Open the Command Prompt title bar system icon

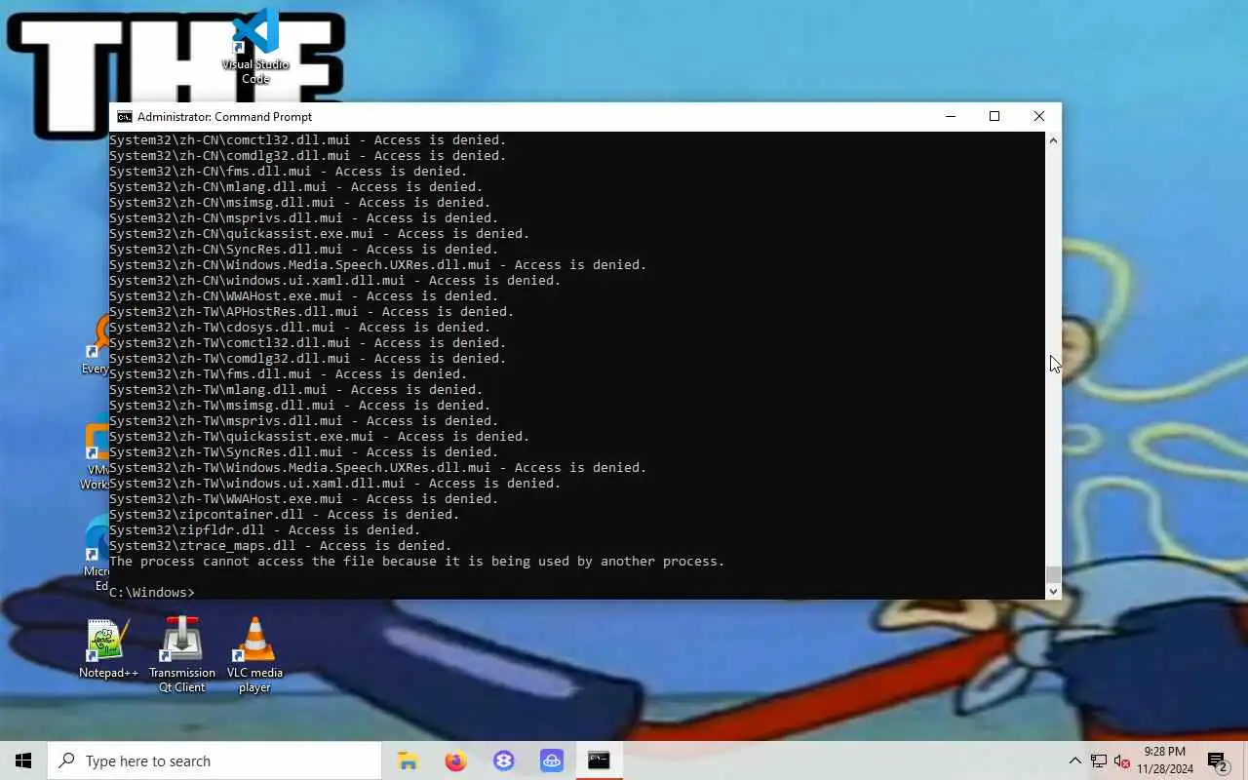pos(125,117)
